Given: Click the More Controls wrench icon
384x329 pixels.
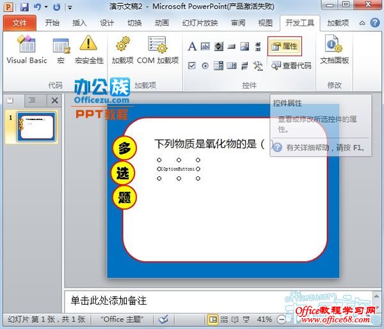Looking at the screenshot, I should pyautogui.click(x=258, y=66).
